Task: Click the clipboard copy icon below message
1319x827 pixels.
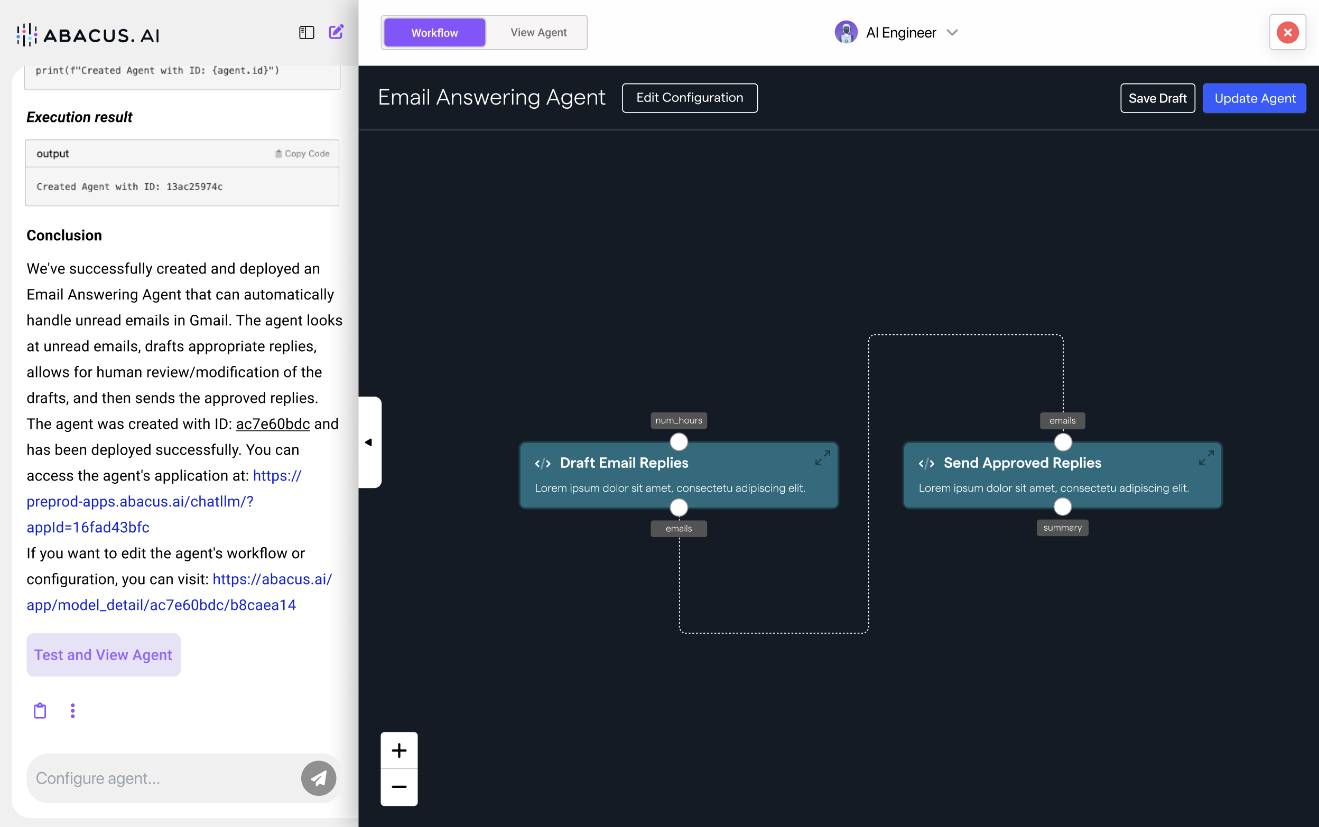Action: pyautogui.click(x=40, y=710)
